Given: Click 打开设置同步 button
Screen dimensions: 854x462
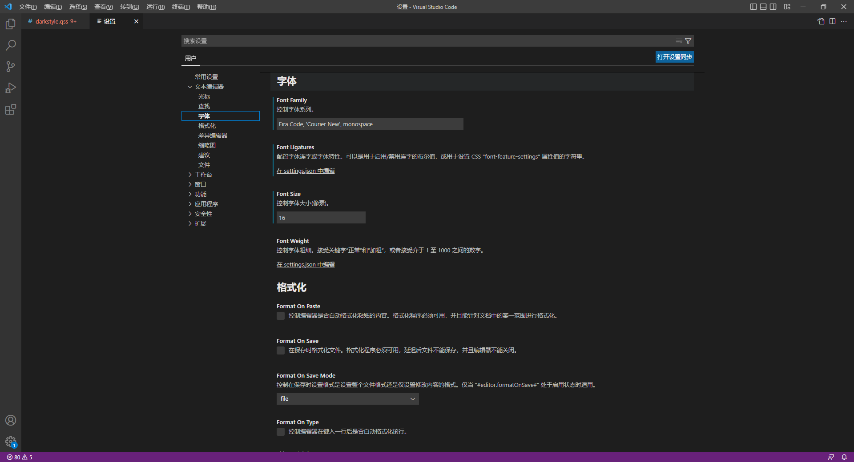Looking at the screenshot, I should coord(674,57).
